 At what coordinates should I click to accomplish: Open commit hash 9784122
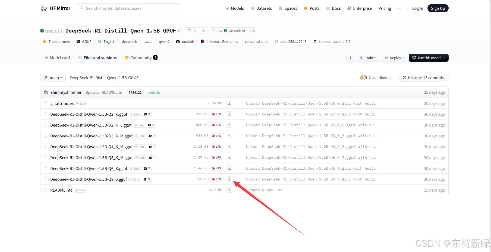coord(135,92)
